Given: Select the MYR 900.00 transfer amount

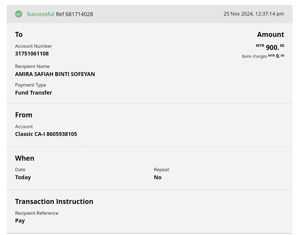Looking at the screenshot, I should pos(272,47).
